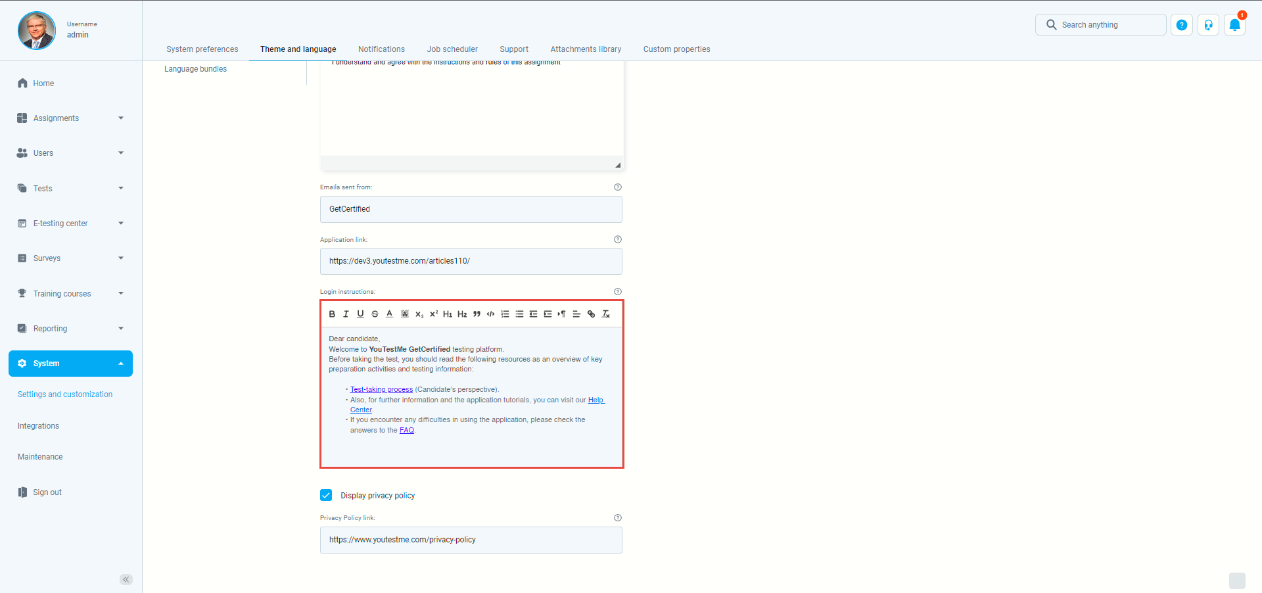Open the notifications bell

pyautogui.click(x=1234, y=25)
